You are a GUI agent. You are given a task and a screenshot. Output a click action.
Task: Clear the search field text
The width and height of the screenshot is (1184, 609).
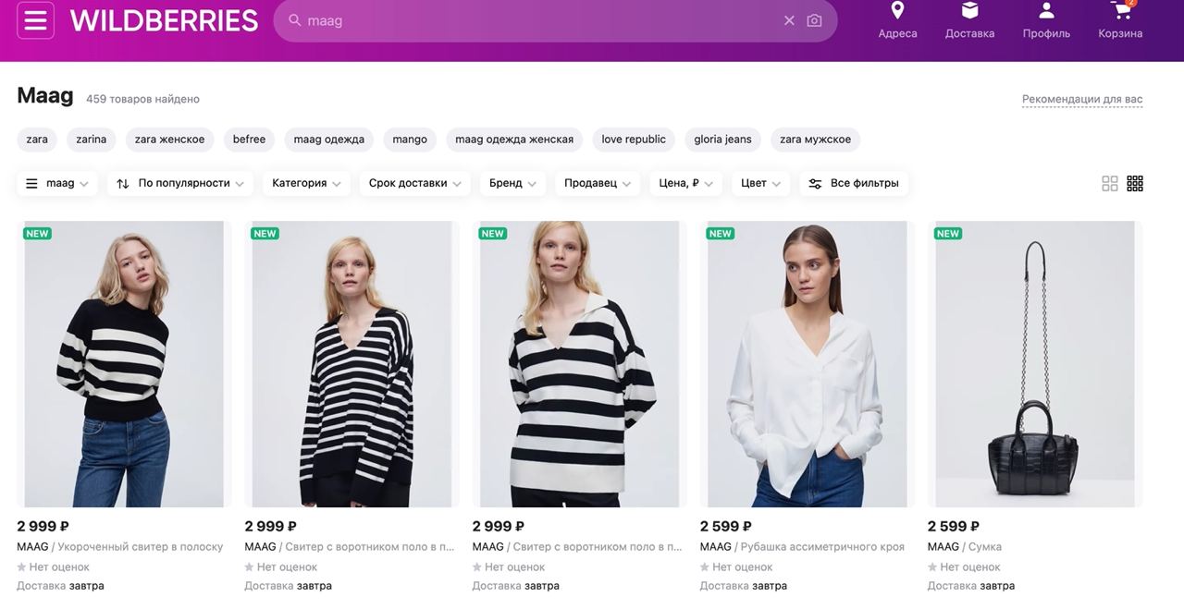click(x=789, y=20)
